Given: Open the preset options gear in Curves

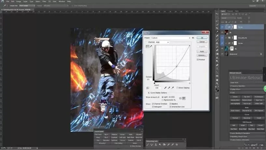Looking at the screenshot, I should (x=193, y=38).
